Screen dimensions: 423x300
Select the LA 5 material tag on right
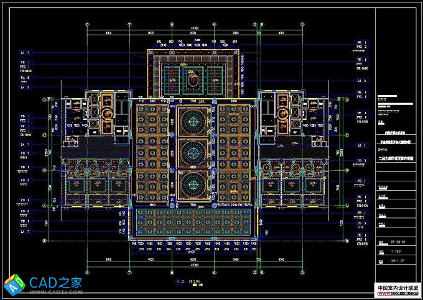pos(360,81)
